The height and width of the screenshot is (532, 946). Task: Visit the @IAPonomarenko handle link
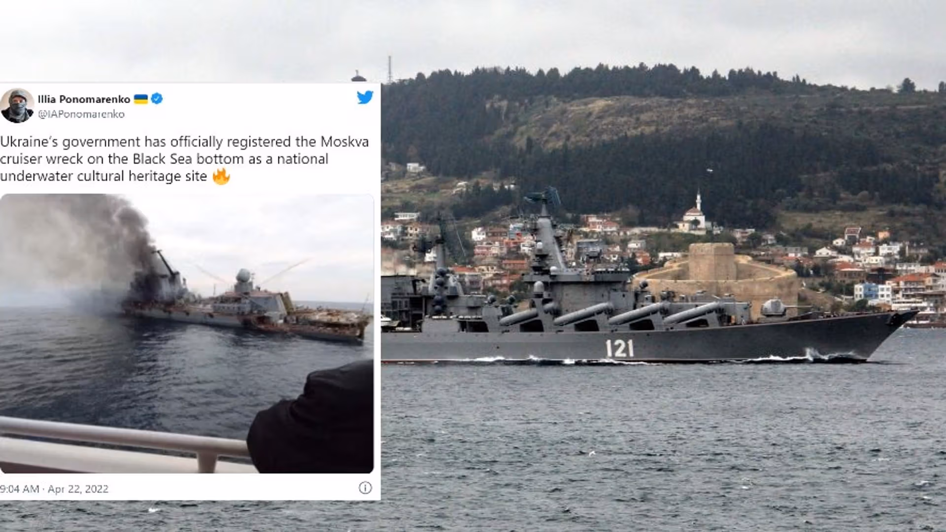[81, 114]
